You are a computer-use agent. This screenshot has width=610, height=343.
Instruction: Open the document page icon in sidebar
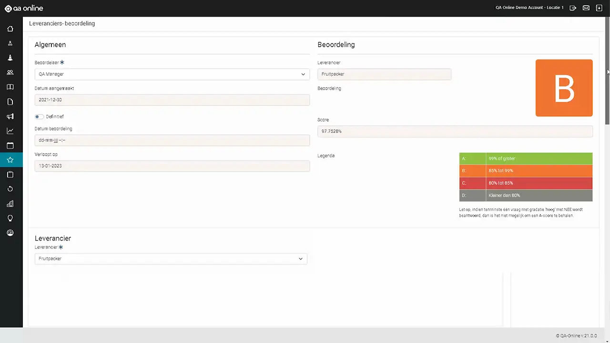(10, 101)
